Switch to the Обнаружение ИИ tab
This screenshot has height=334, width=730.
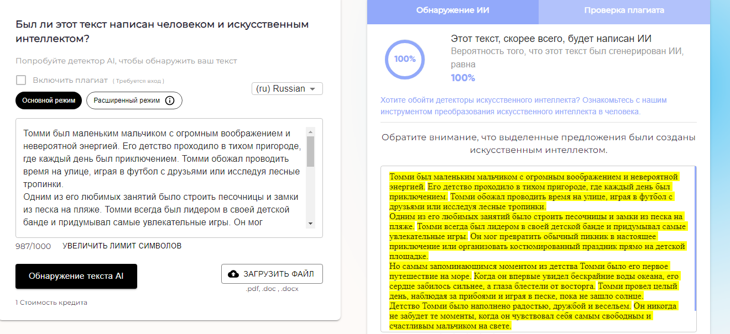point(452,10)
